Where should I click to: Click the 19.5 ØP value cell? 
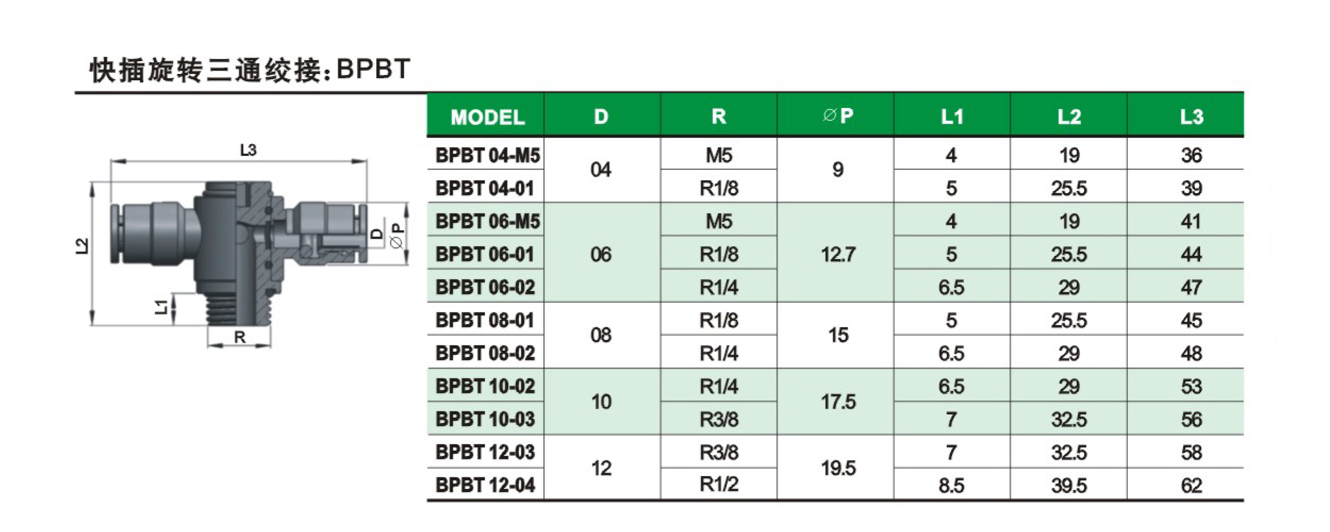tap(838, 468)
